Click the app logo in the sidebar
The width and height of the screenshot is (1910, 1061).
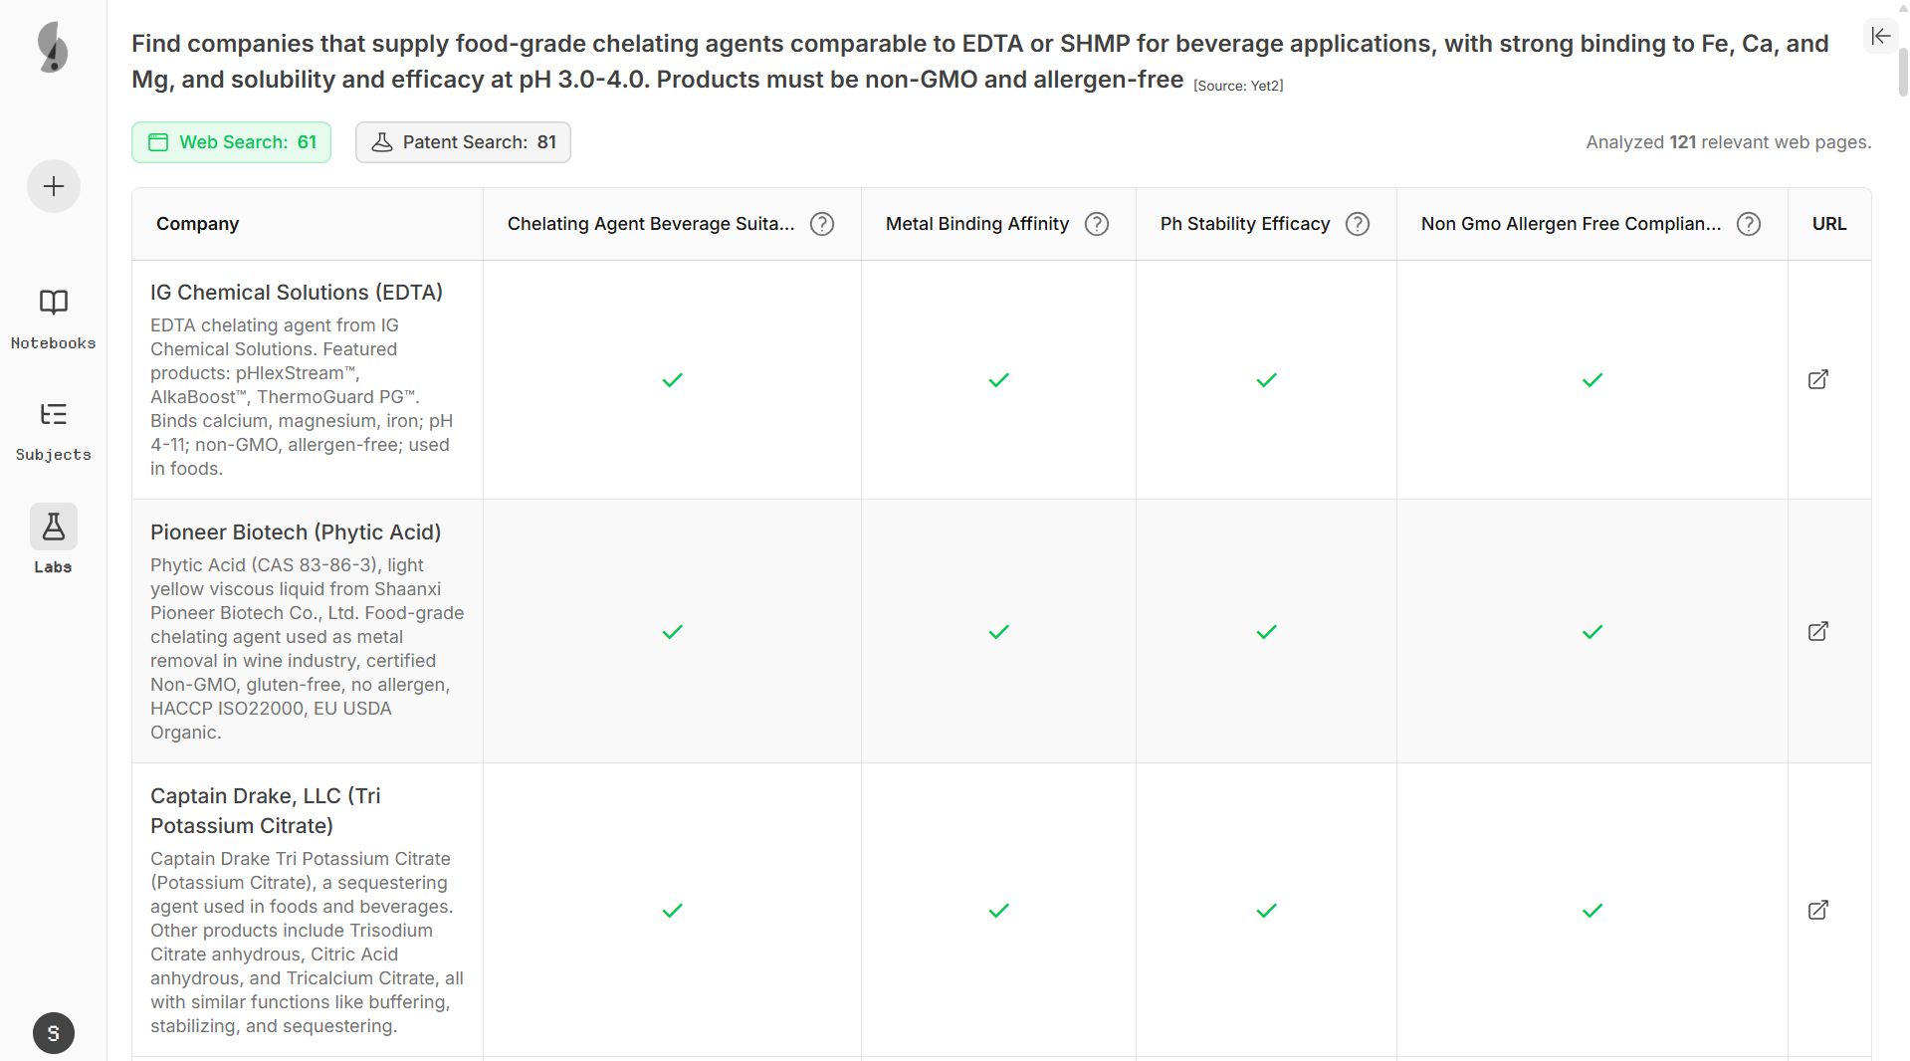coord(53,47)
